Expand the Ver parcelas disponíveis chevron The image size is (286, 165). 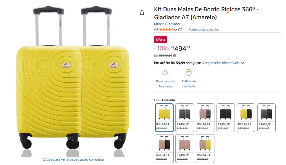(242, 63)
